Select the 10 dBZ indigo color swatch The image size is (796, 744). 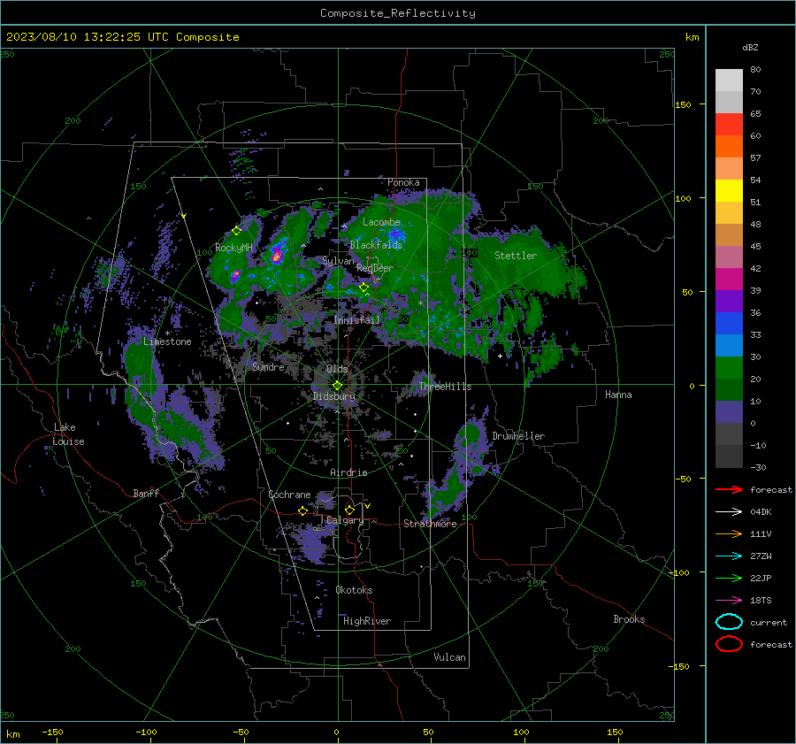729,412
